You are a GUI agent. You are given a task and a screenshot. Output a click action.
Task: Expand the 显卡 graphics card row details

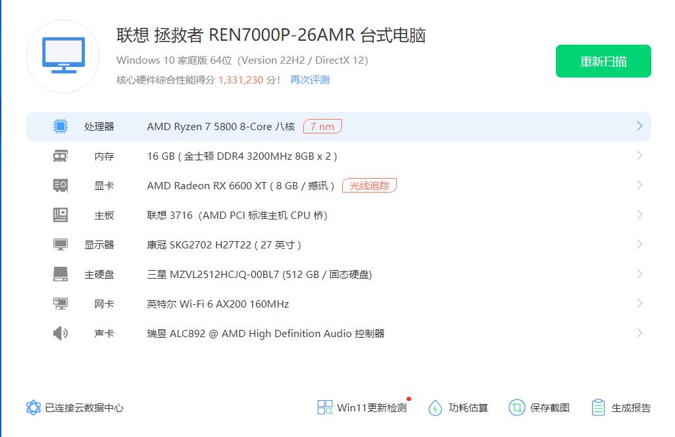pyautogui.click(x=639, y=185)
